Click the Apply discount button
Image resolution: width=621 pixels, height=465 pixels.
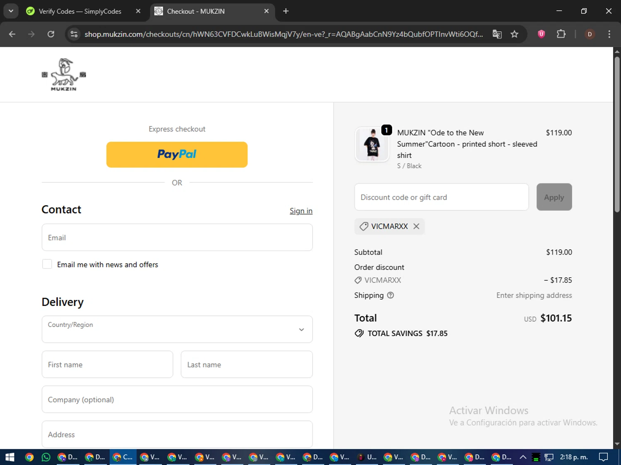point(554,197)
